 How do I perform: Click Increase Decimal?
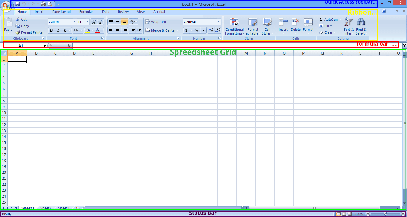tap(211, 30)
